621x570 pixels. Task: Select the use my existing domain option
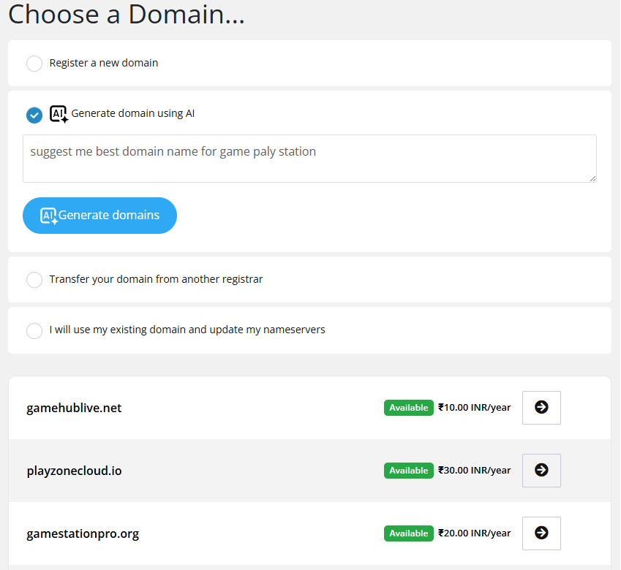(34, 331)
